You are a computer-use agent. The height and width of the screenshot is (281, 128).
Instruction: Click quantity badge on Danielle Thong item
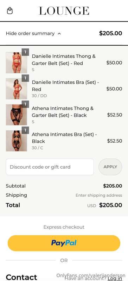point(25,52)
